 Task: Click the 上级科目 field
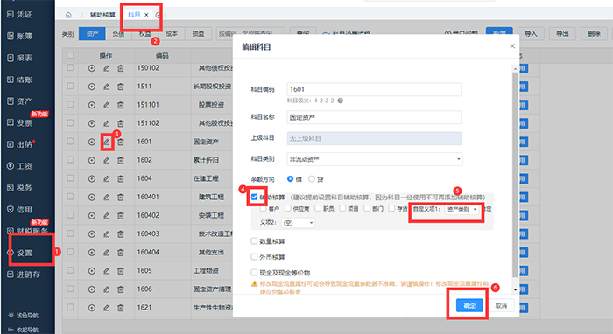(x=374, y=138)
